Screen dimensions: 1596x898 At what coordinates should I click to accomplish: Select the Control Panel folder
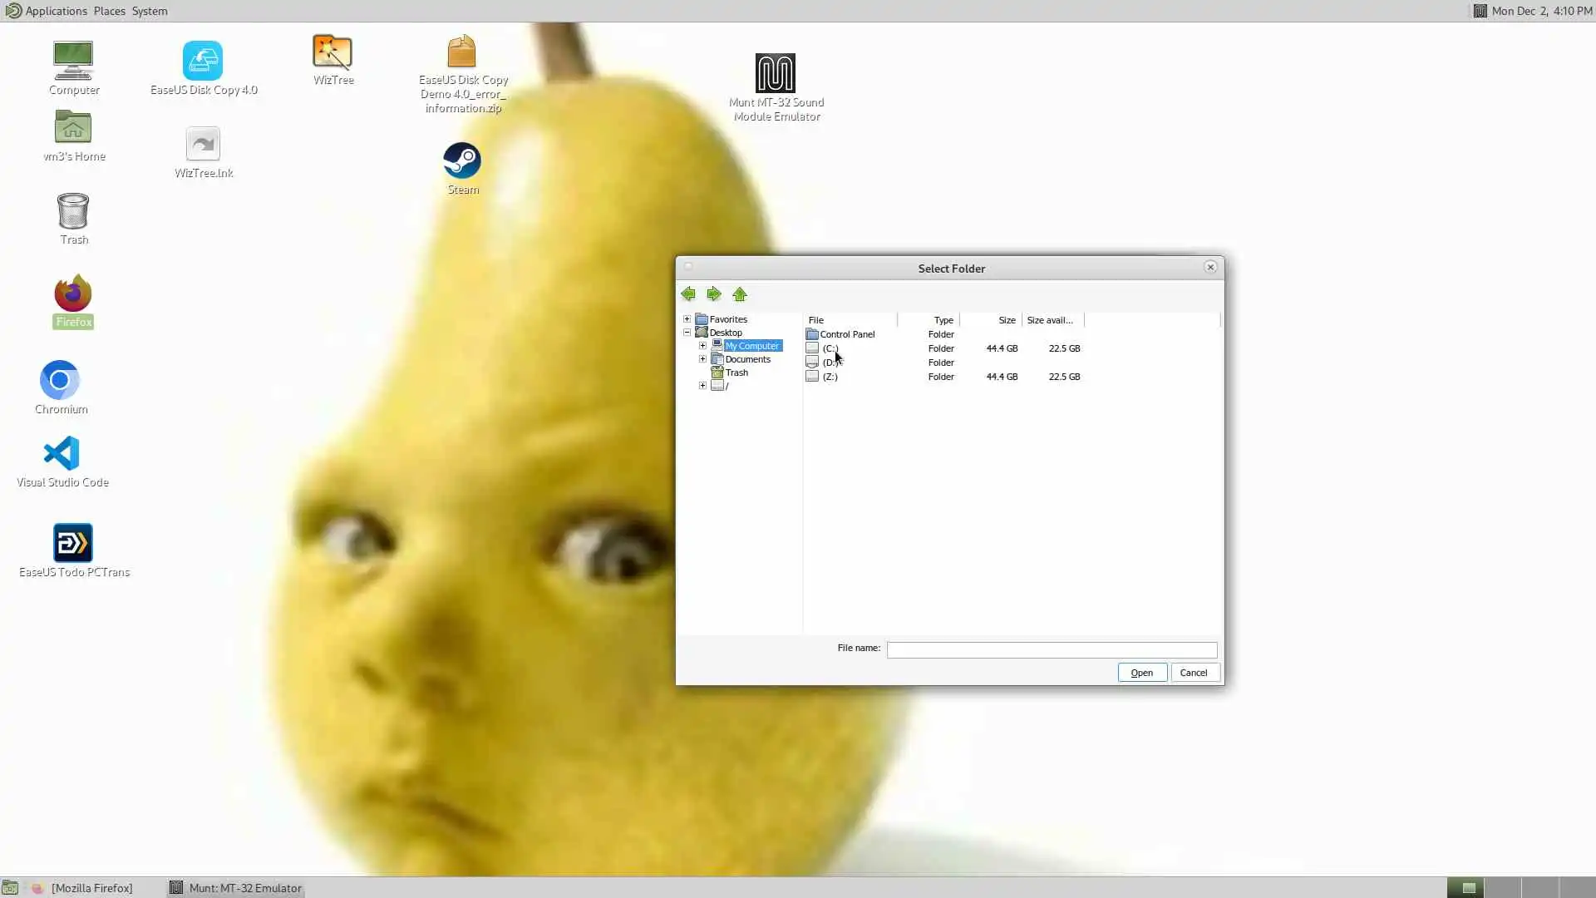click(846, 334)
